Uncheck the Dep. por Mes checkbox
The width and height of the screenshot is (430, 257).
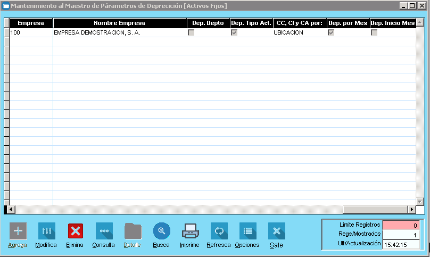point(331,32)
